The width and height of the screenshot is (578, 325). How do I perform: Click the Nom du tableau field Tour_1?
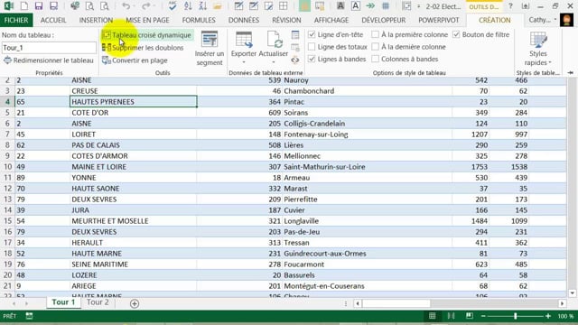(49, 48)
